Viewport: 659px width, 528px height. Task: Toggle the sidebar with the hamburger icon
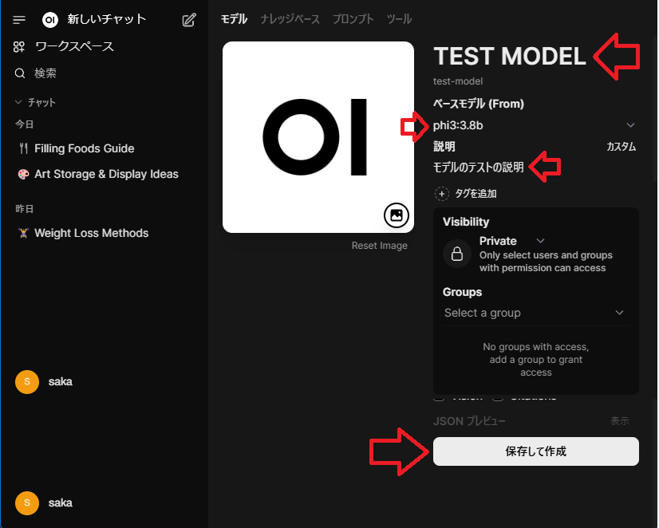click(19, 20)
